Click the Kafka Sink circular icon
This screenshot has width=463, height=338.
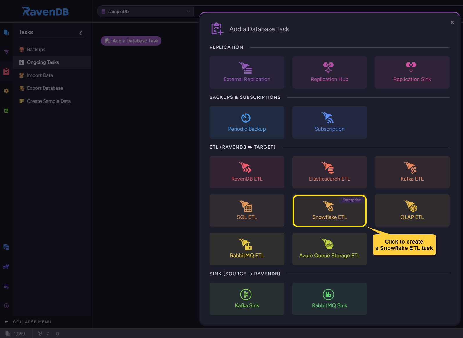coord(246,294)
